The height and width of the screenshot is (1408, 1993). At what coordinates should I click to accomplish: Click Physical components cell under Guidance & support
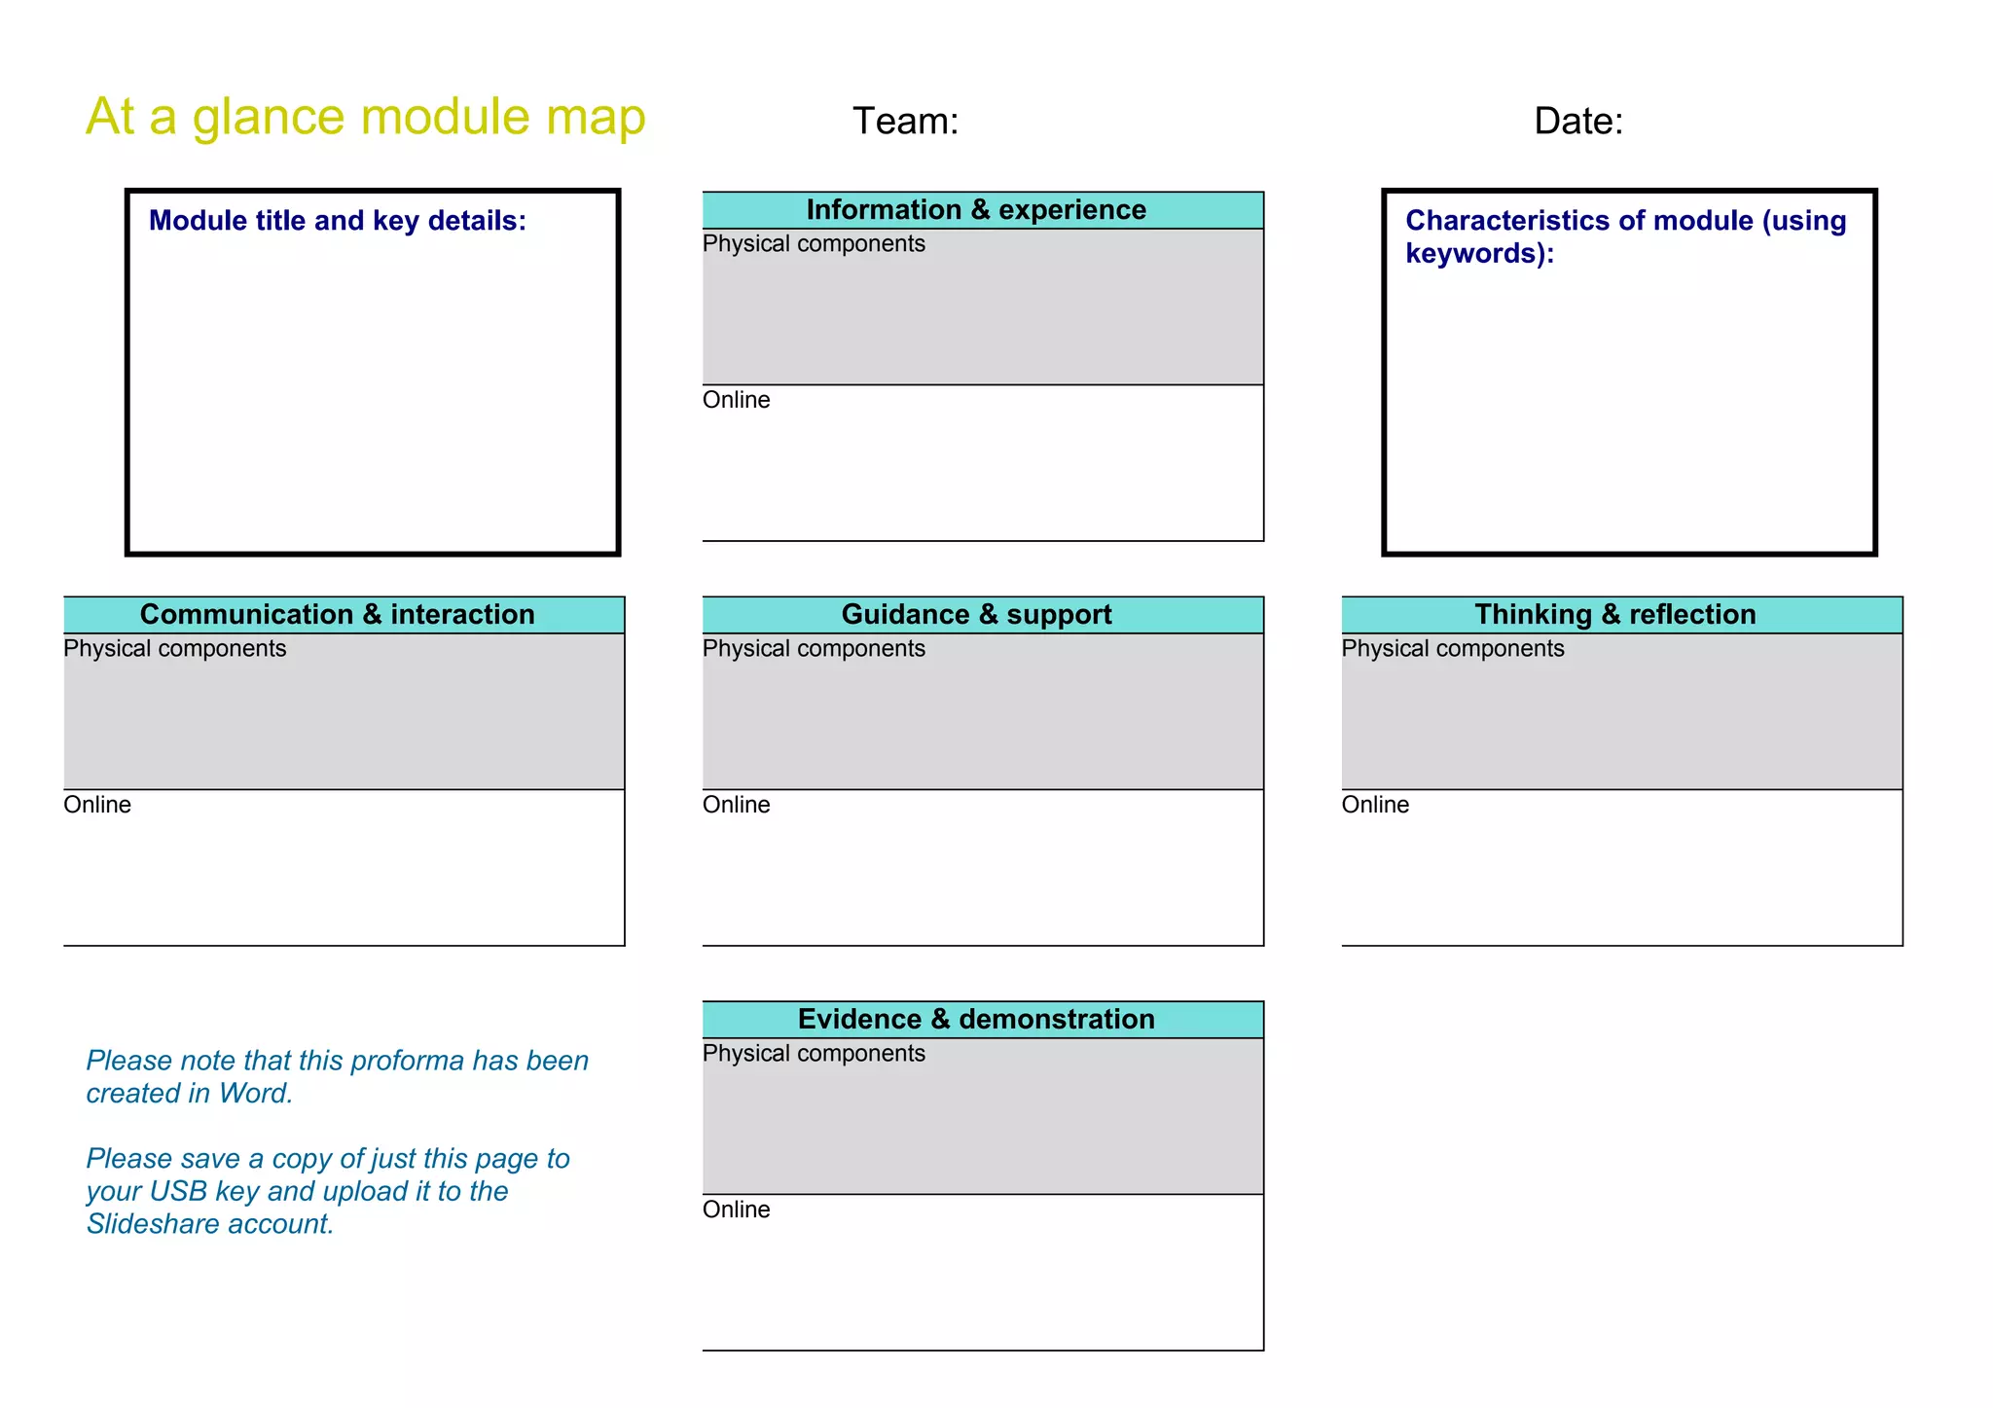pos(983,716)
